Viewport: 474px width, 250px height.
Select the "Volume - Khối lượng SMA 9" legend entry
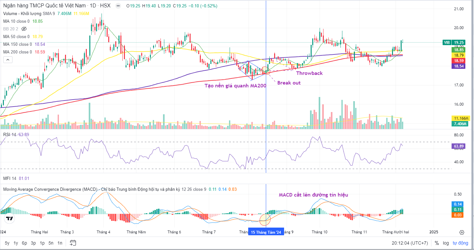coord(29,13)
